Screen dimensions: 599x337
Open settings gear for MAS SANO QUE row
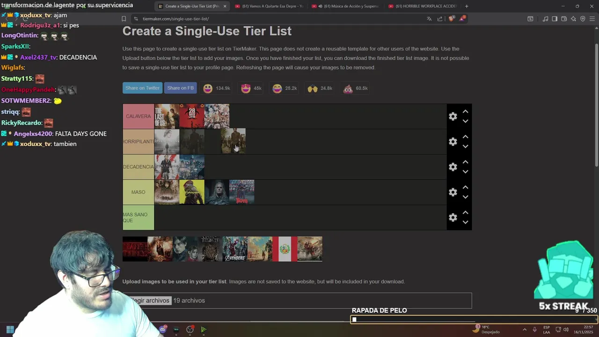pos(453,218)
